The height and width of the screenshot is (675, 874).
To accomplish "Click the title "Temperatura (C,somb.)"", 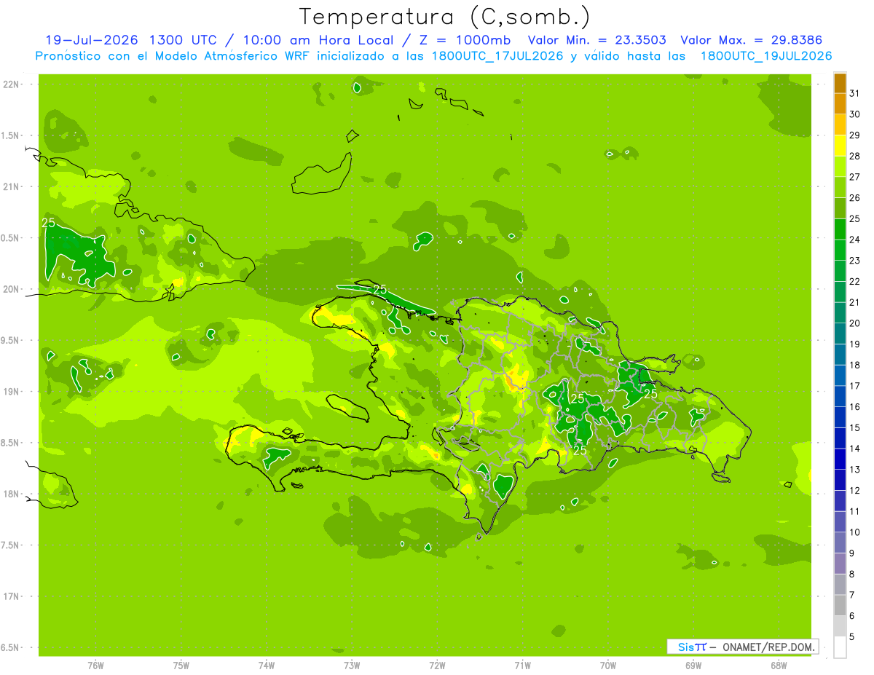I will [x=445, y=17].
